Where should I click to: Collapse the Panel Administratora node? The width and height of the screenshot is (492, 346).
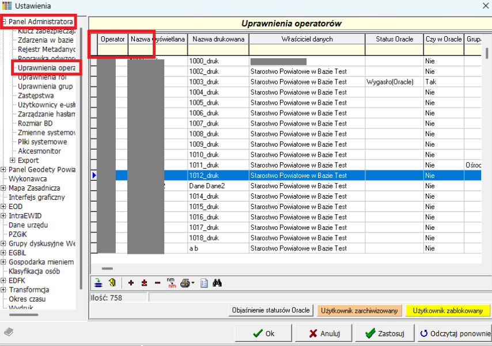(4, 22)
